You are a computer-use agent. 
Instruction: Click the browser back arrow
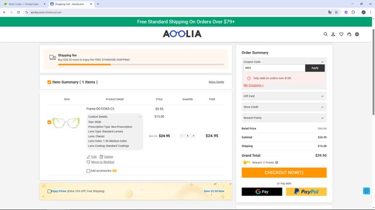coord(4,12)
